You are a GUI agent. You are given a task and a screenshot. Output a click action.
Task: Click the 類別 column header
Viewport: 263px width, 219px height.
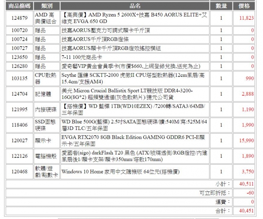[x=47, y=6]
